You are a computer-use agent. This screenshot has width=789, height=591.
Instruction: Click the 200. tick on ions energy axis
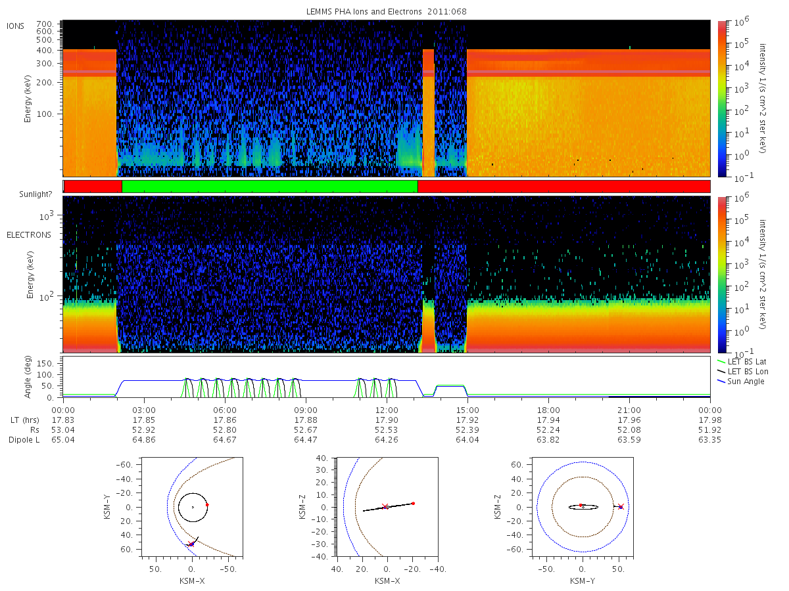(45, 82)
